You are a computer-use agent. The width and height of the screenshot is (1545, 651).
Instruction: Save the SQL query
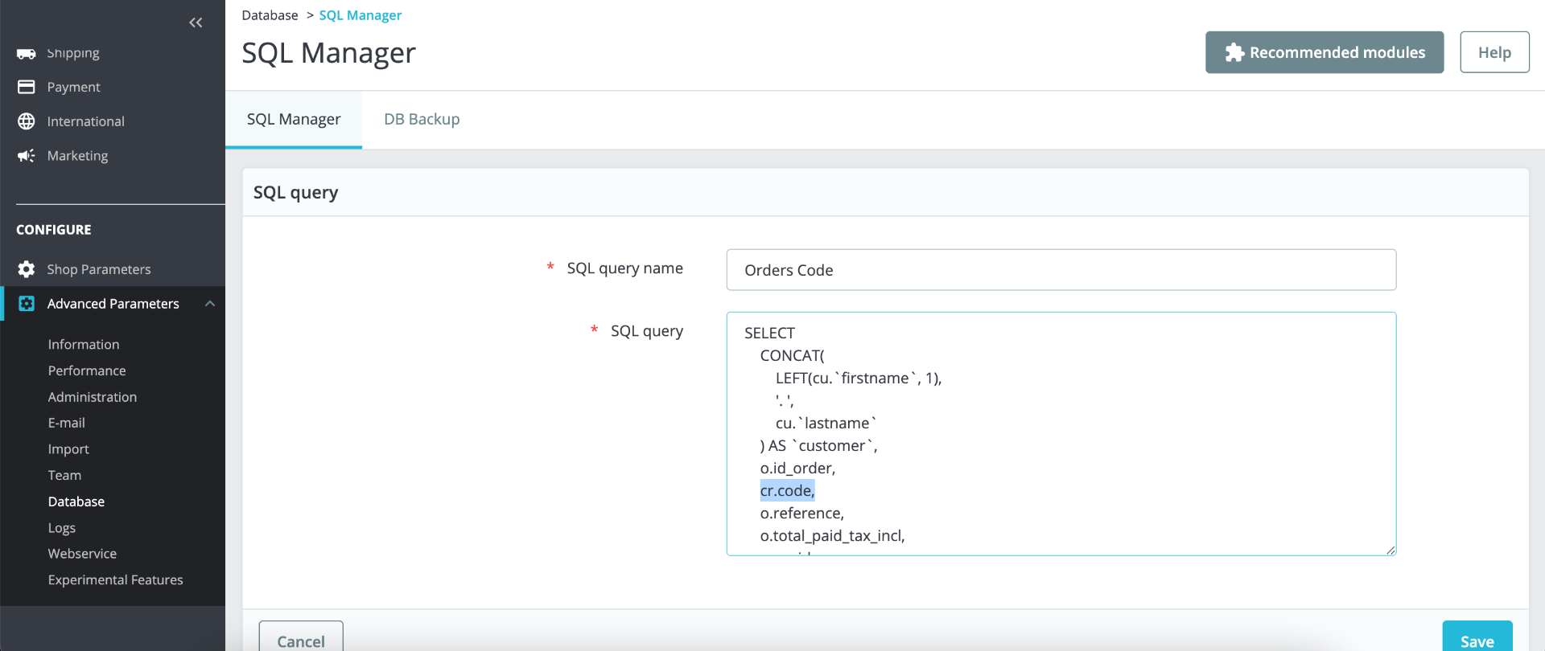1477,641
